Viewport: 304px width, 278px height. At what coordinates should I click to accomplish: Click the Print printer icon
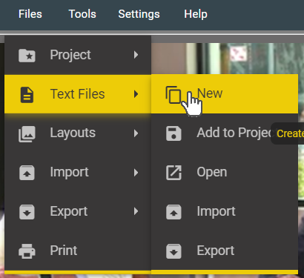(x=27, y=251)
